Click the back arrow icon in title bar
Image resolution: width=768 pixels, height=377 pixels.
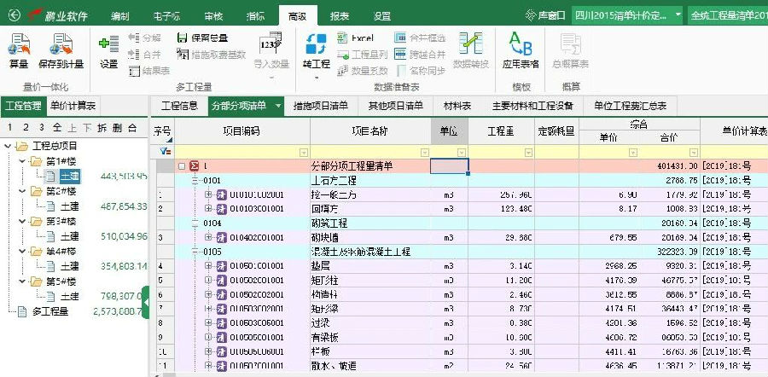pyautogui.click(x=12, y=15)
